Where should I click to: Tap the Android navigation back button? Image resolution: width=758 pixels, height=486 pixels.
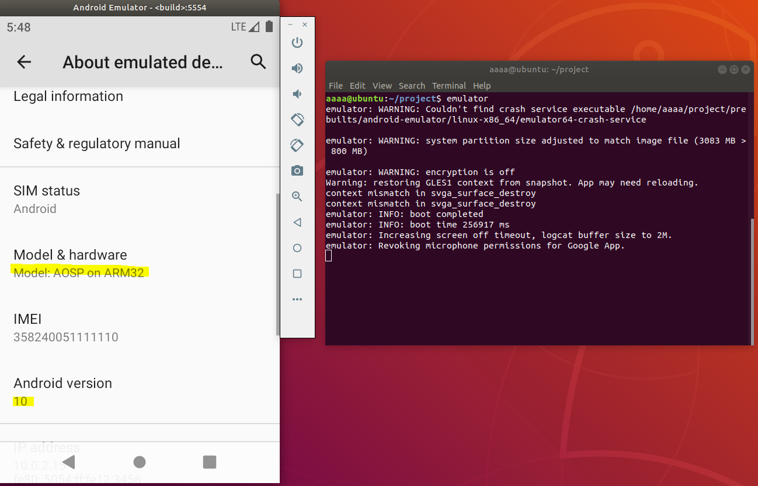(x=69, y=462)
